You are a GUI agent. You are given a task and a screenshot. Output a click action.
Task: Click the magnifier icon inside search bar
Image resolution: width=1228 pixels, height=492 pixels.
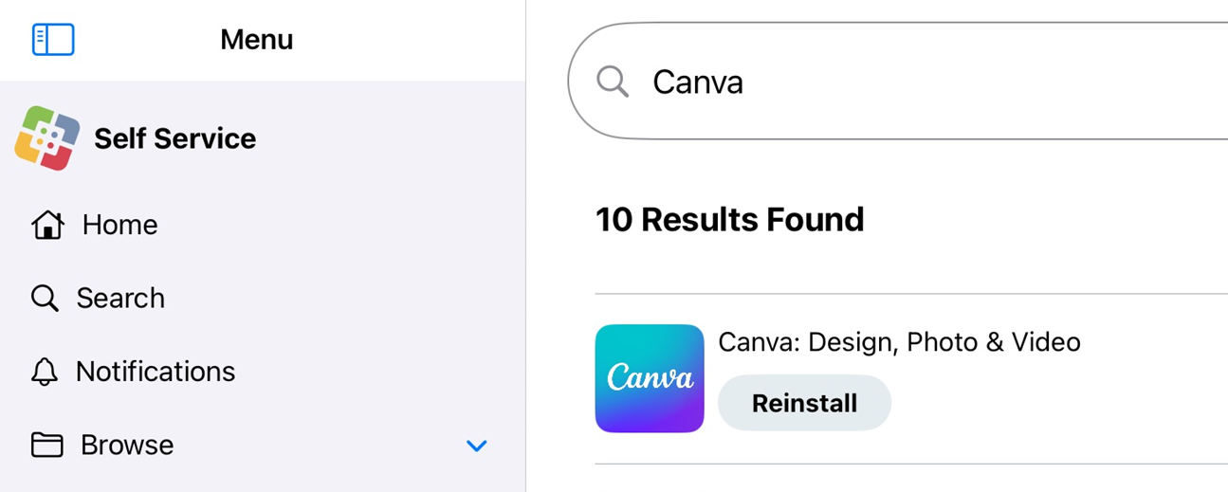(613, 82)
